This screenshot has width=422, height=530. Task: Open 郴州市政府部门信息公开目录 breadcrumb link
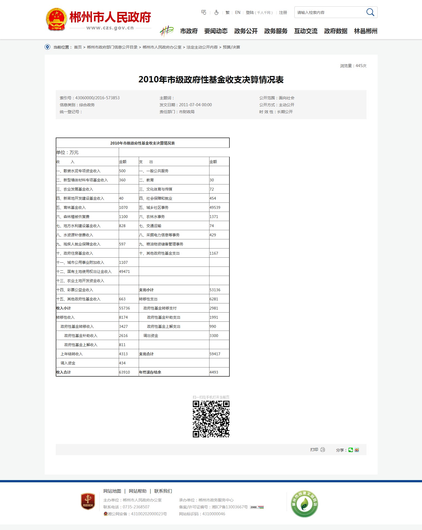112,47
